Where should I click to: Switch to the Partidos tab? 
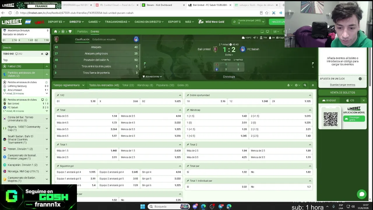(x=82, y=32)
